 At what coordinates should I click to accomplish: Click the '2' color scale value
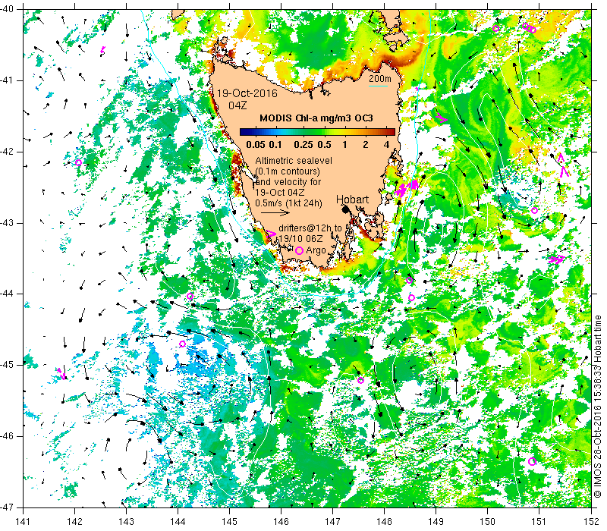[366, 145]
